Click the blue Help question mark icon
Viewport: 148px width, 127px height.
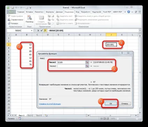(128, 12)
